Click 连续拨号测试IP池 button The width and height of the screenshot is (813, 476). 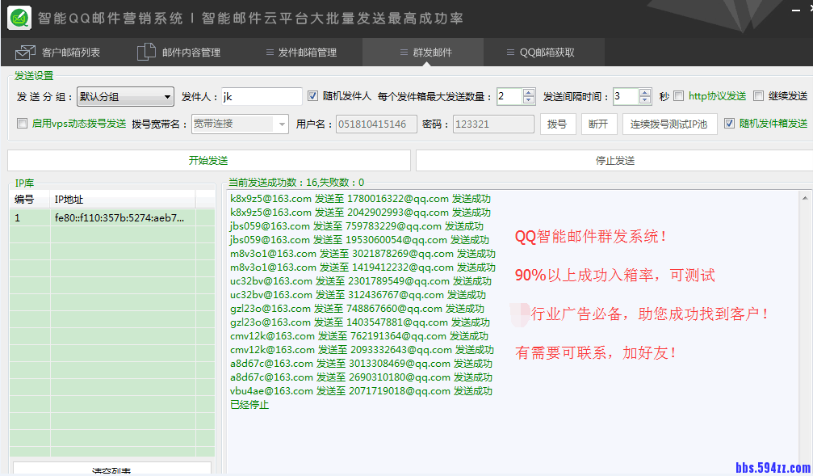tap(669, 124)
